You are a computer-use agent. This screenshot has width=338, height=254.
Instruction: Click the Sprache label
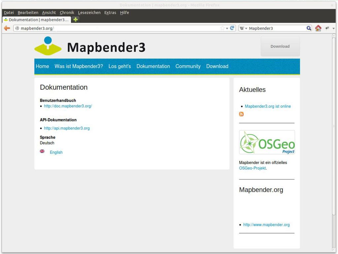tap(48, 137)
